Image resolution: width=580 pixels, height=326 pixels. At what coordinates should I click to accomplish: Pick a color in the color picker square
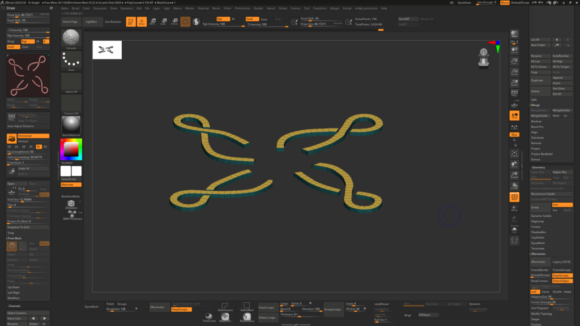click(71, 149)
